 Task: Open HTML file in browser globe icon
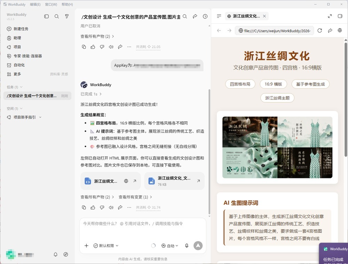coord(126,181)
